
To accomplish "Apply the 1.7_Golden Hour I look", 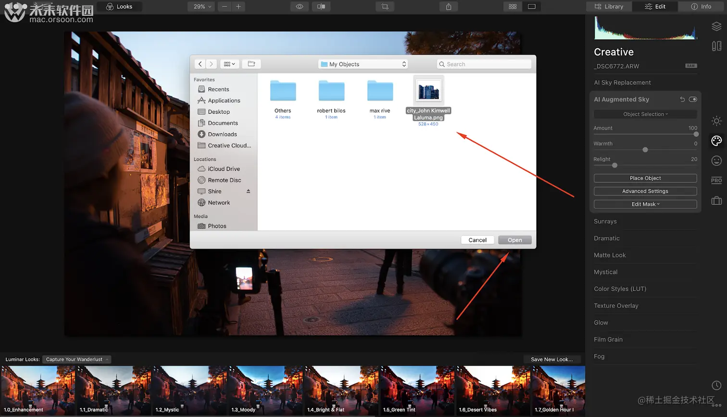I will pos(559,390).
